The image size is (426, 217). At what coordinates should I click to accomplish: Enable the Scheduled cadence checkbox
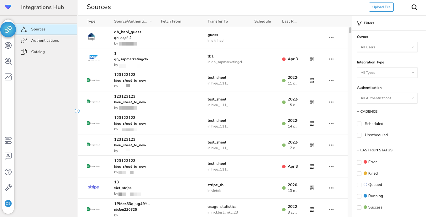[359, 124]
